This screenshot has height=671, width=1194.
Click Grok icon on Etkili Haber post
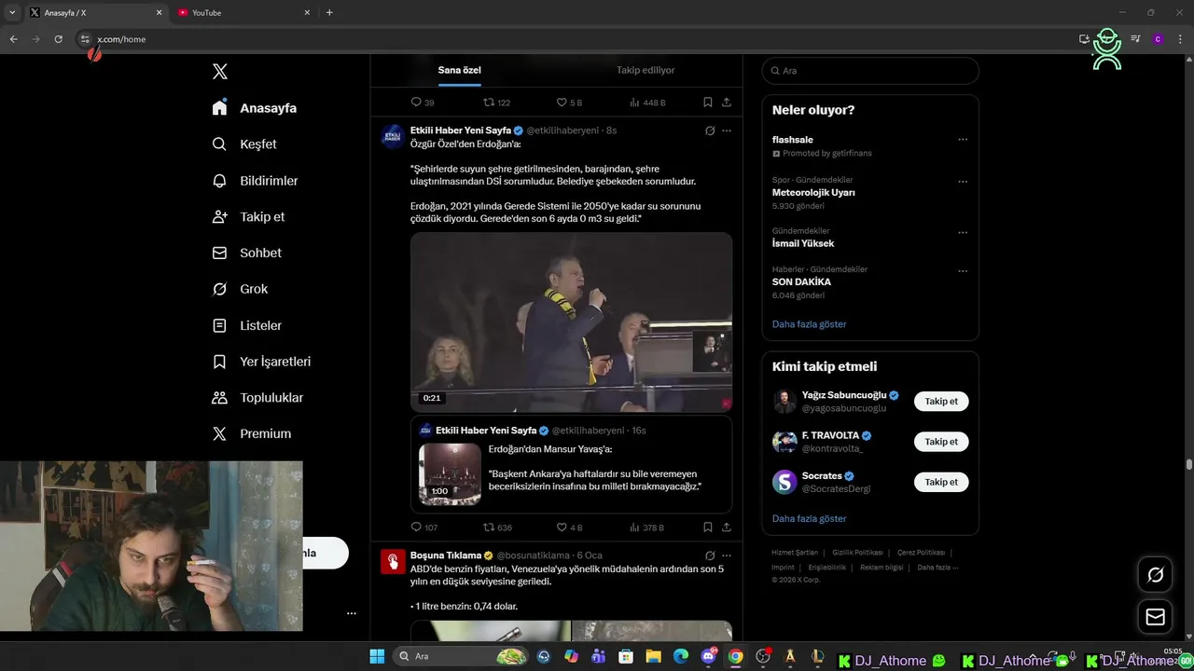[x=710, y=130]
